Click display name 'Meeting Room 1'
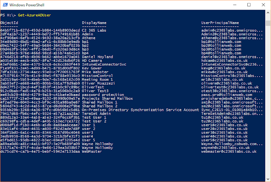Screen dimensions: 271x182 [97, 80]
